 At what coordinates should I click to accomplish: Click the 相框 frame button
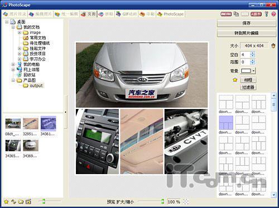248,80
